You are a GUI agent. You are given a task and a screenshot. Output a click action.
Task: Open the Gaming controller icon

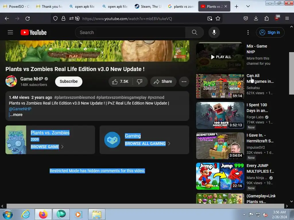(112, 140)
